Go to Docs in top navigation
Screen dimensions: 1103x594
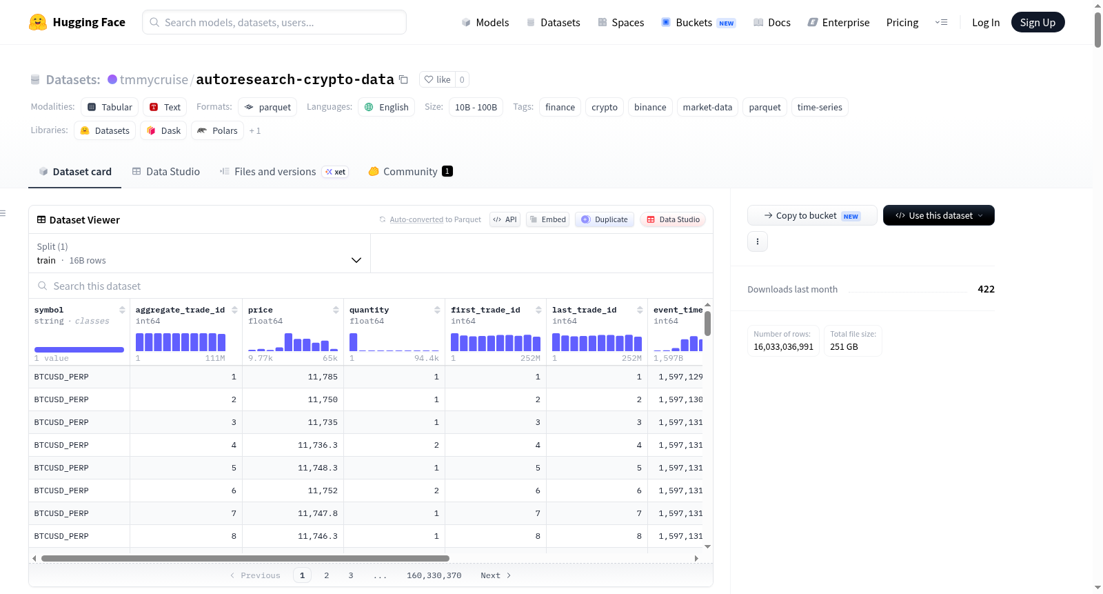coord(772,22)
